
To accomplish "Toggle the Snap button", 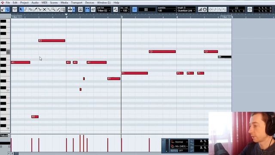I will click(x=134, y=9).
